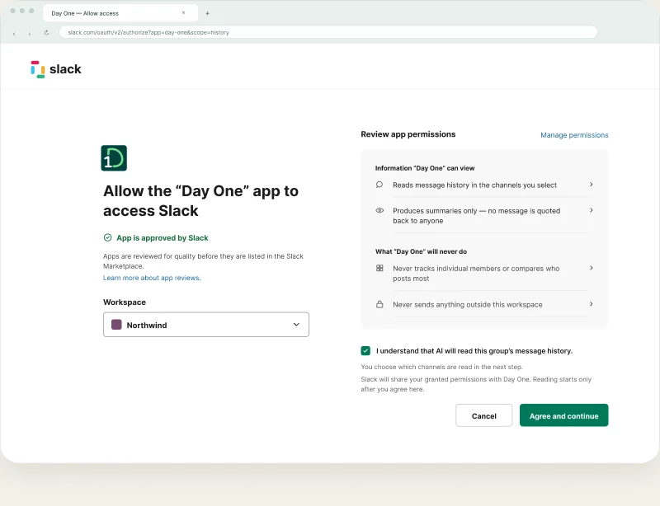Click 'What "Day One" will never do' label
This screenshot has height=506, width=660.
(x=421, y=251)
